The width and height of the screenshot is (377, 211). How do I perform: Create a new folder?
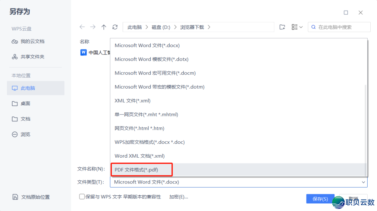[x=282, y=27]
